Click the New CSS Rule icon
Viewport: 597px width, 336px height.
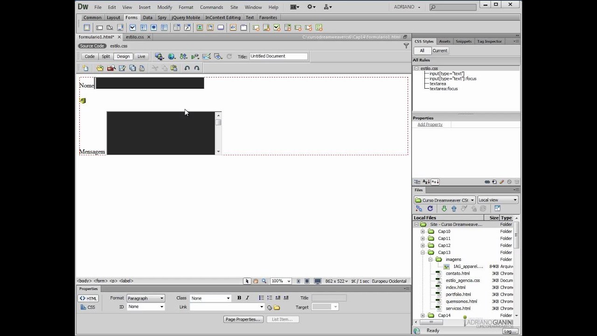[494, 182]
